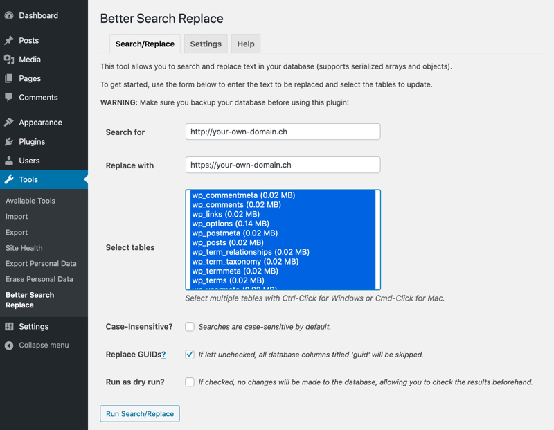554x430 pixels.
Task: Enable the Case-Insensitive checkbox
Action: [190, 326]
